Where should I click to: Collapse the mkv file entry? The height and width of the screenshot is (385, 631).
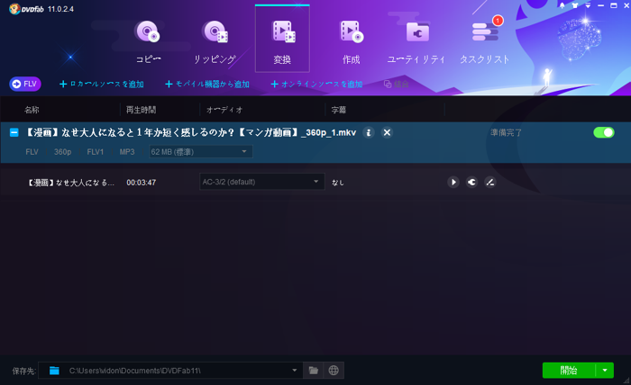click(14, 132)
